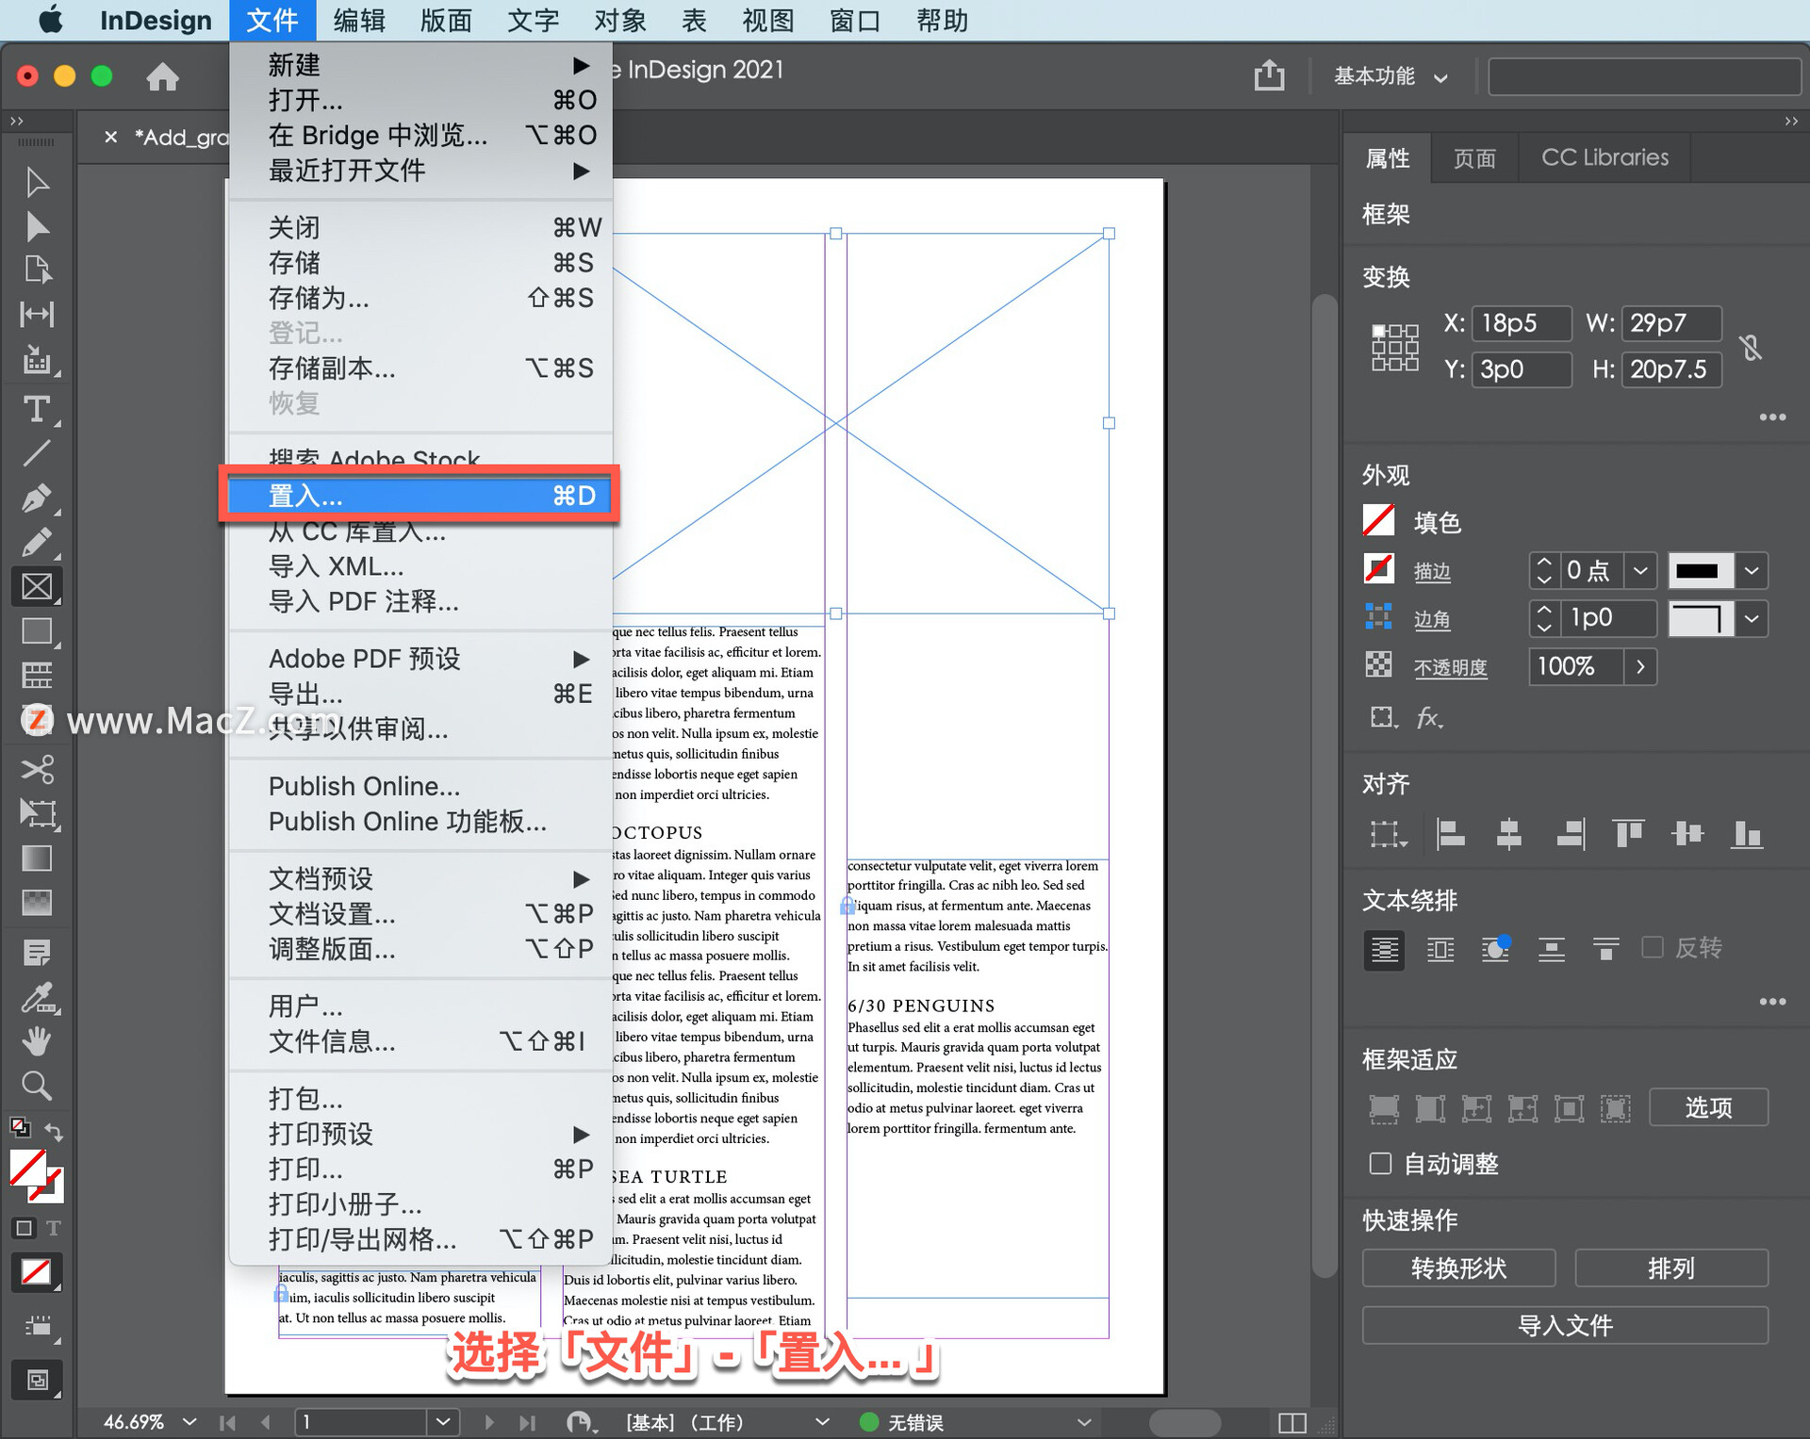Open the 基本功能 workspace dropdown
Image resolution: width=1810 pixels, height=1439 pixels.
coord(1390,76)
